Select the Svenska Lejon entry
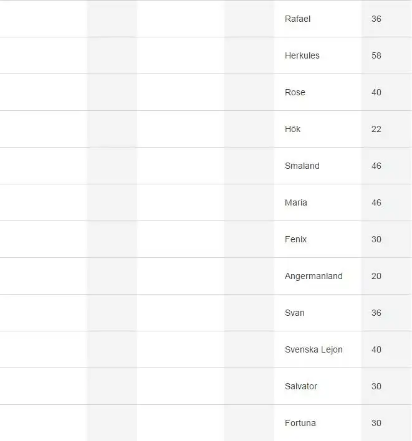Image resolution: width=412 pixels, height=441 pixels. click(314, 349)
